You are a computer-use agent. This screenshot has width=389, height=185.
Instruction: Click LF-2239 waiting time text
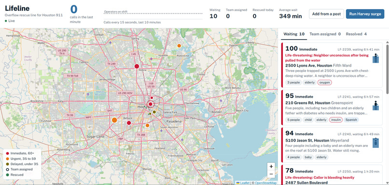(x=358, y=49)
